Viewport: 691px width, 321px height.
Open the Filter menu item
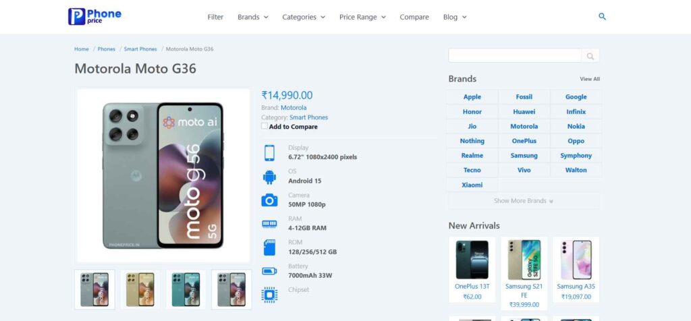tap(215, 17)
